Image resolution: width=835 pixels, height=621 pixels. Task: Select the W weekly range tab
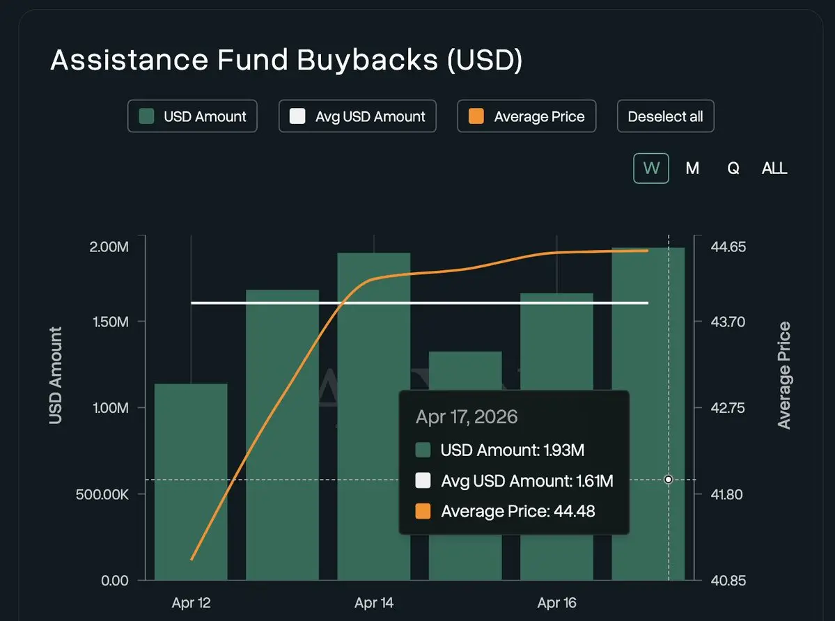click(651, 168)
